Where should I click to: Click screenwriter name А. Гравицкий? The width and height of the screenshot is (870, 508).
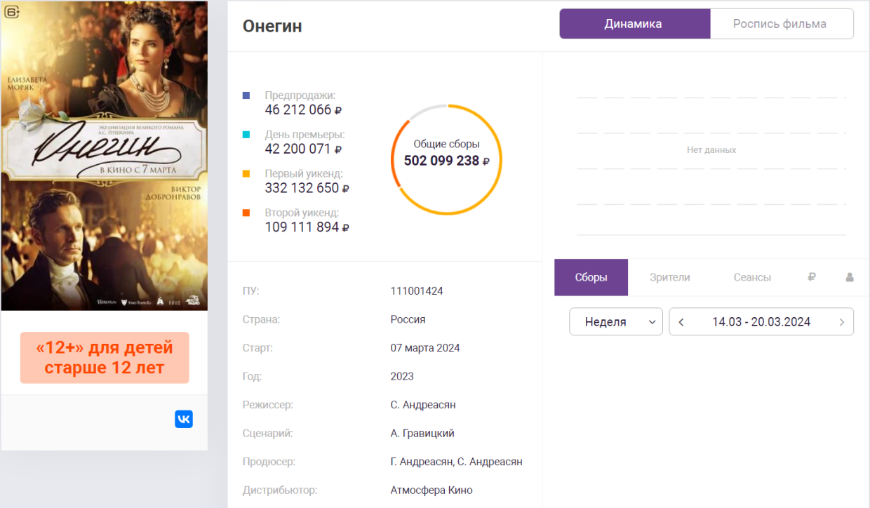[422, 434]
